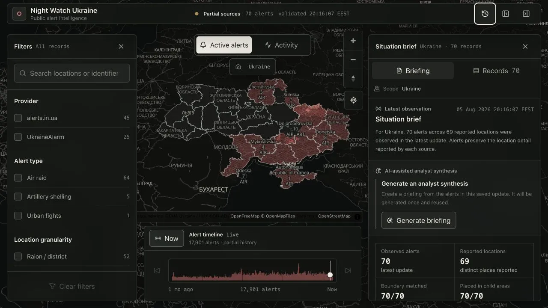The width and height of the screenshot is (548, 308).
Task: Click the Partial sources status indicator
Action: point(217,14)
